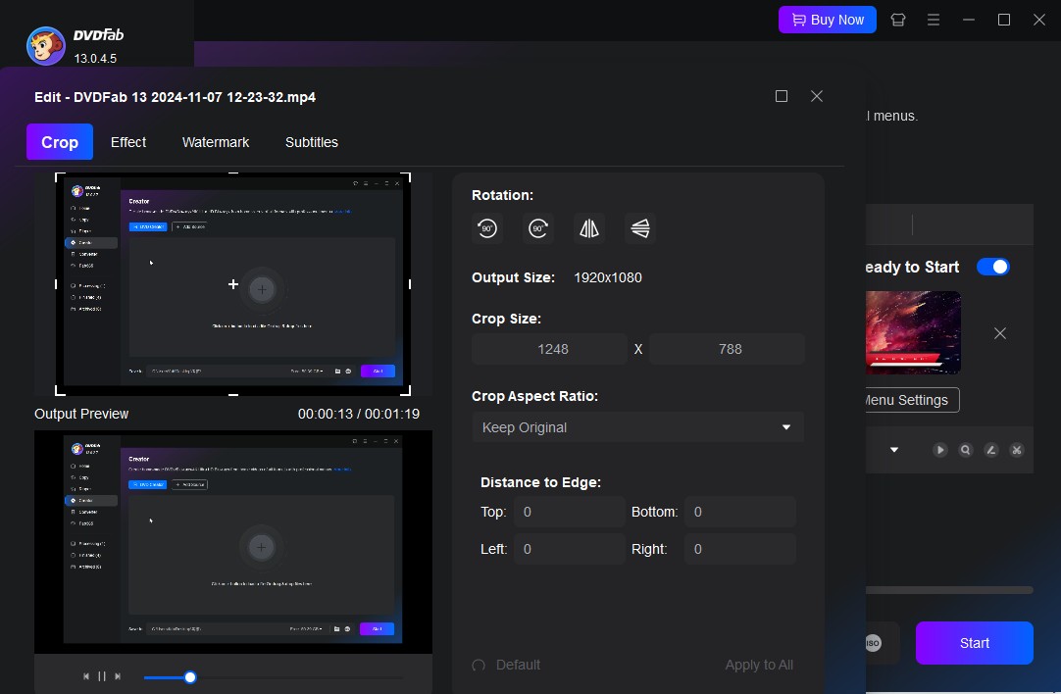Viewport: 1061px width, 694px height.
Task: Flip the video horizontally
Action: click(589, 228)
